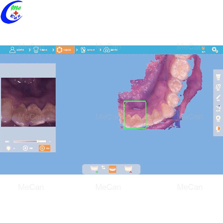The width and height of the screenshot is (223, 223).
Task: Select the rotate view icon in right toolbar
Action: click(x=218, y=87)
